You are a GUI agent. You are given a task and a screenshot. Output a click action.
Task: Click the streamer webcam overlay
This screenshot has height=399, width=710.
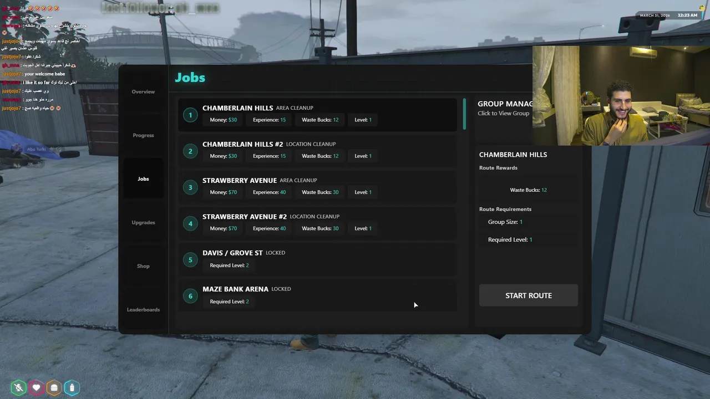621,95
